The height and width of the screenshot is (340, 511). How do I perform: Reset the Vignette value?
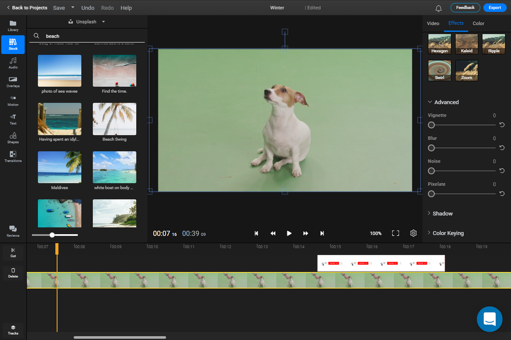click(x=502, y=125)
